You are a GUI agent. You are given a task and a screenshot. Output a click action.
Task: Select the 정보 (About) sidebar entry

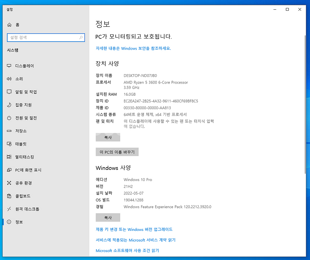[x=10, y=222]
